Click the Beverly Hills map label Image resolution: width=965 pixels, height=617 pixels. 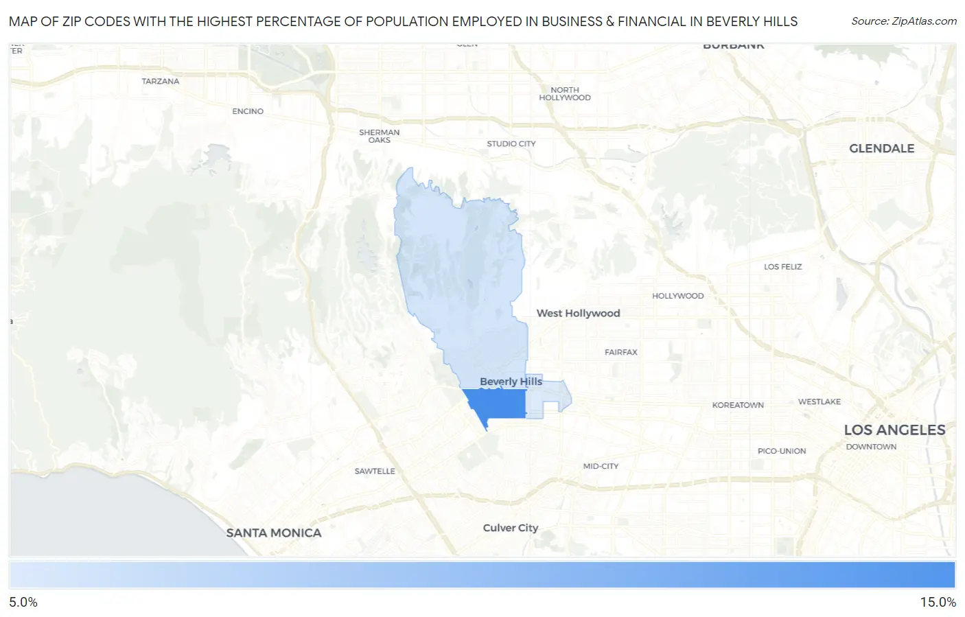coord(511,382)
